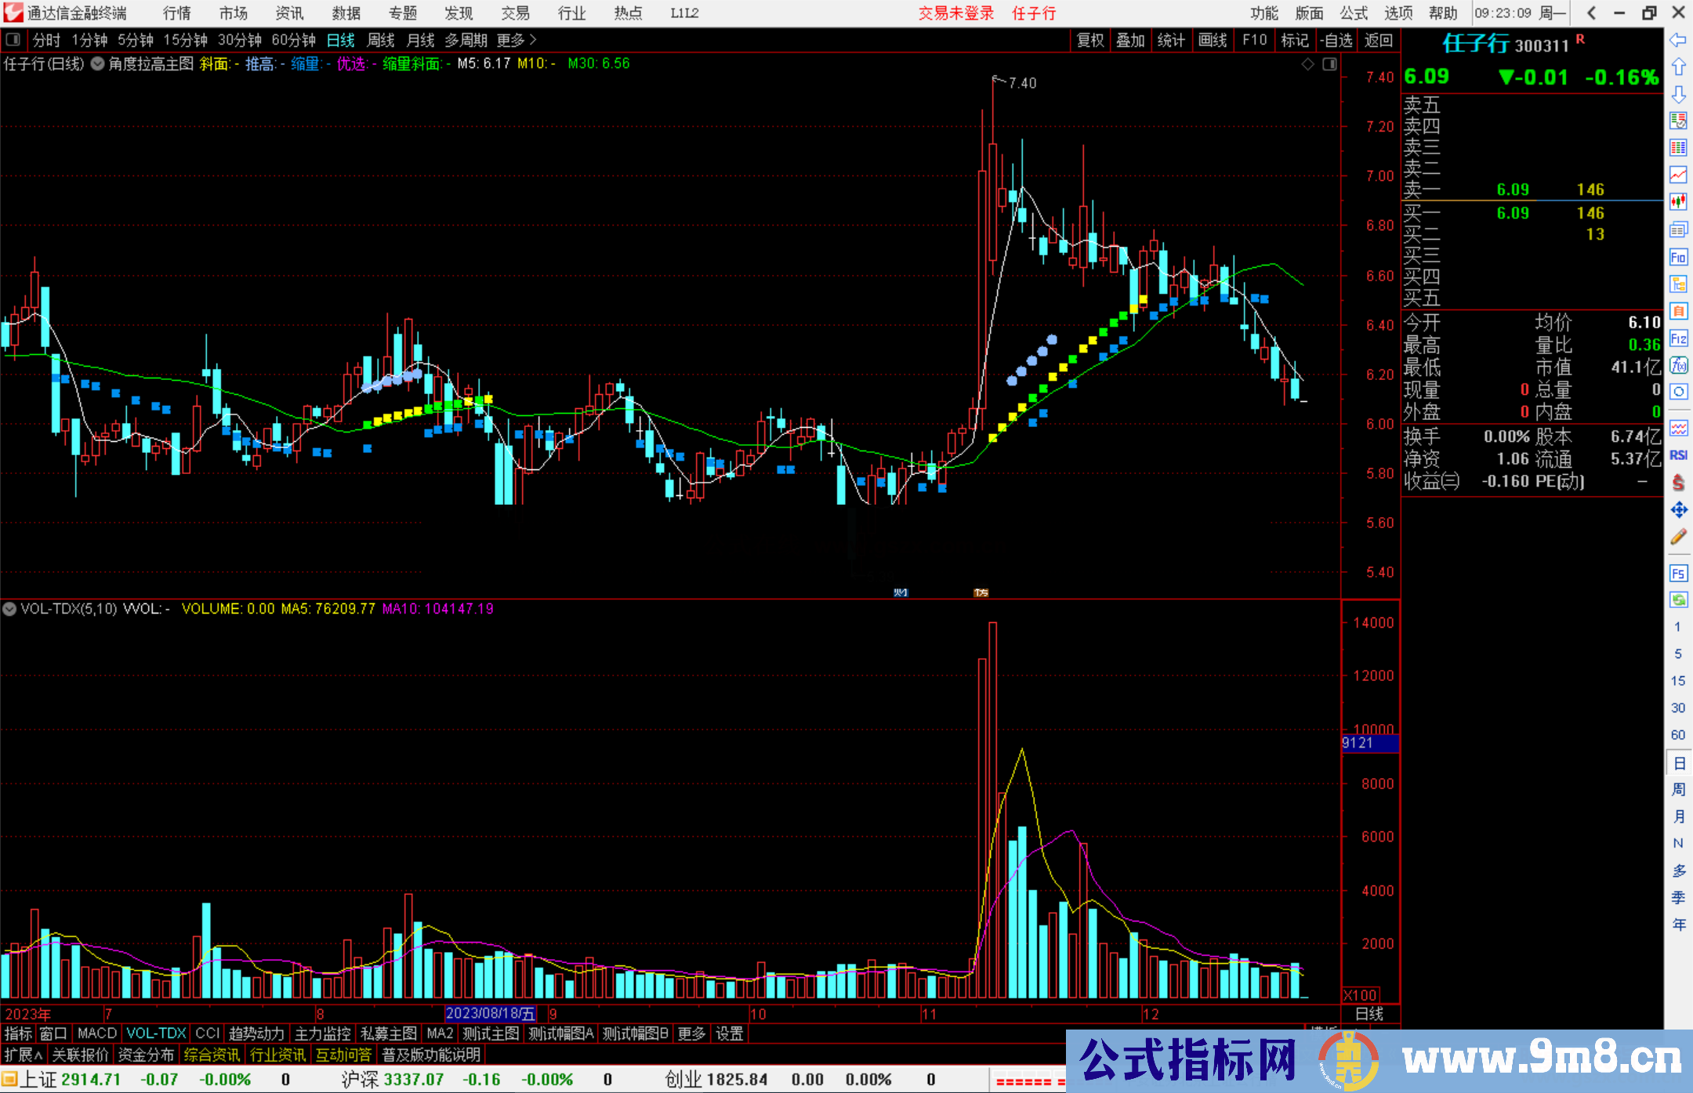Click the blue left-arrow back icon in sidebar
1693x1093 pixels.
click(1678, 39)
